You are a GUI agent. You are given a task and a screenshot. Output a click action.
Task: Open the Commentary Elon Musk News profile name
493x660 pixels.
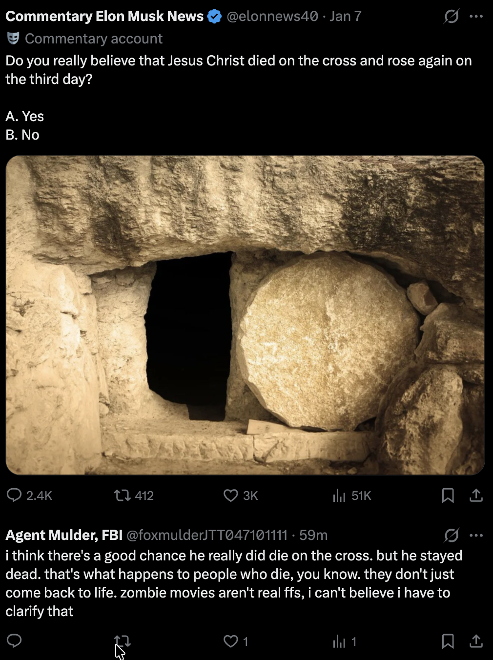tap(104, 16)
